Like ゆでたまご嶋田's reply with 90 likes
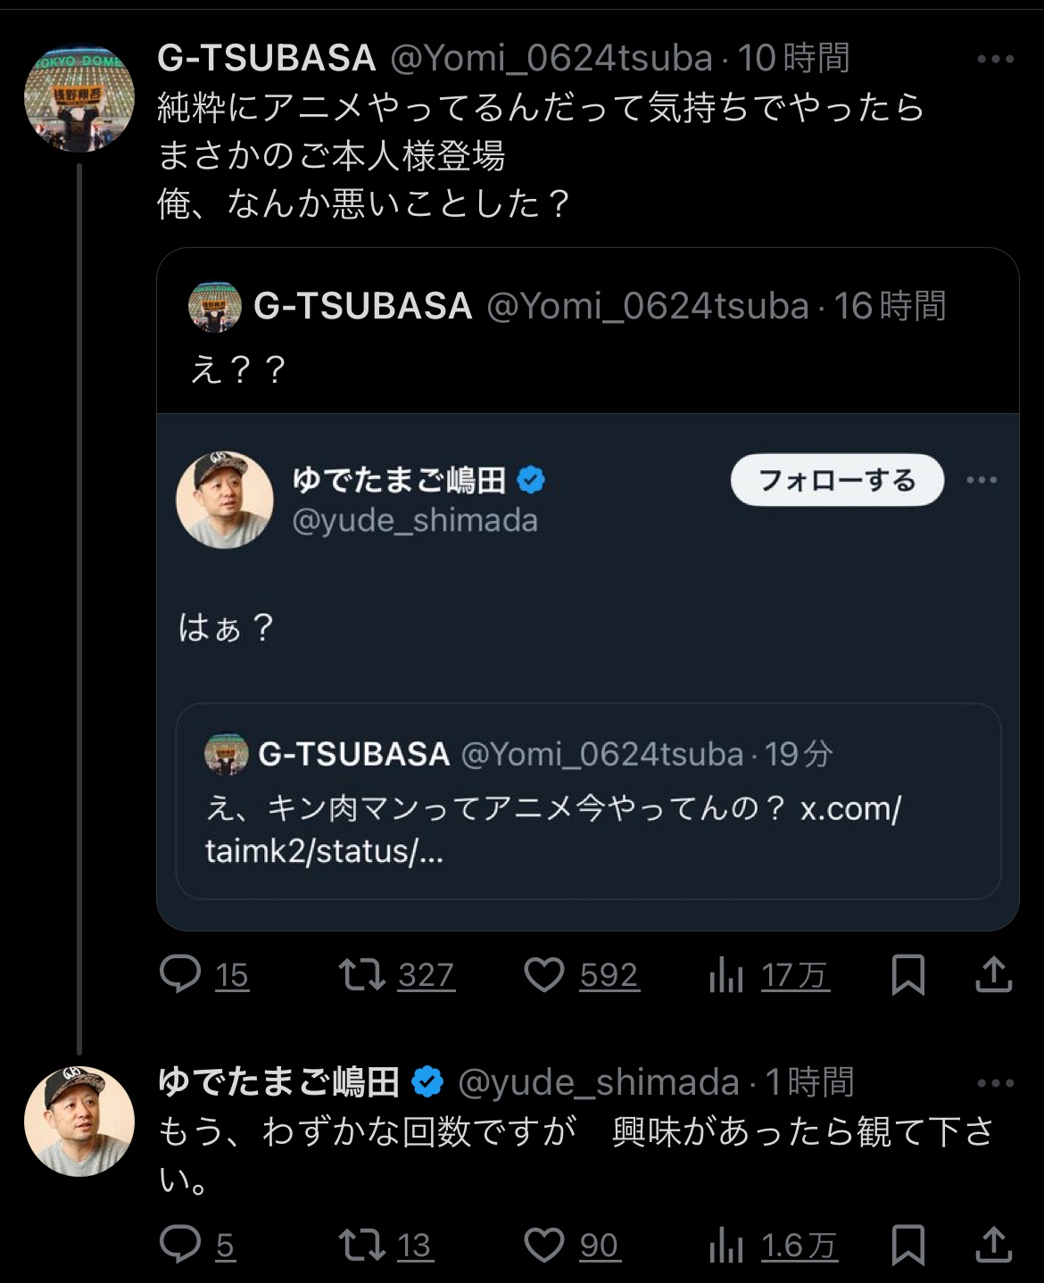This screenshot has width=1044, height=1283. coord(543,1245)
